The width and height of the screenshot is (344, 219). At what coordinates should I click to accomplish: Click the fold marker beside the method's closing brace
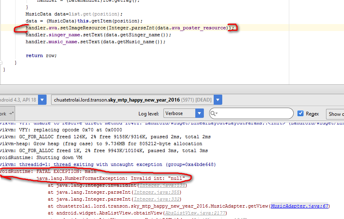pyautogui.click(x=1, y=63)
